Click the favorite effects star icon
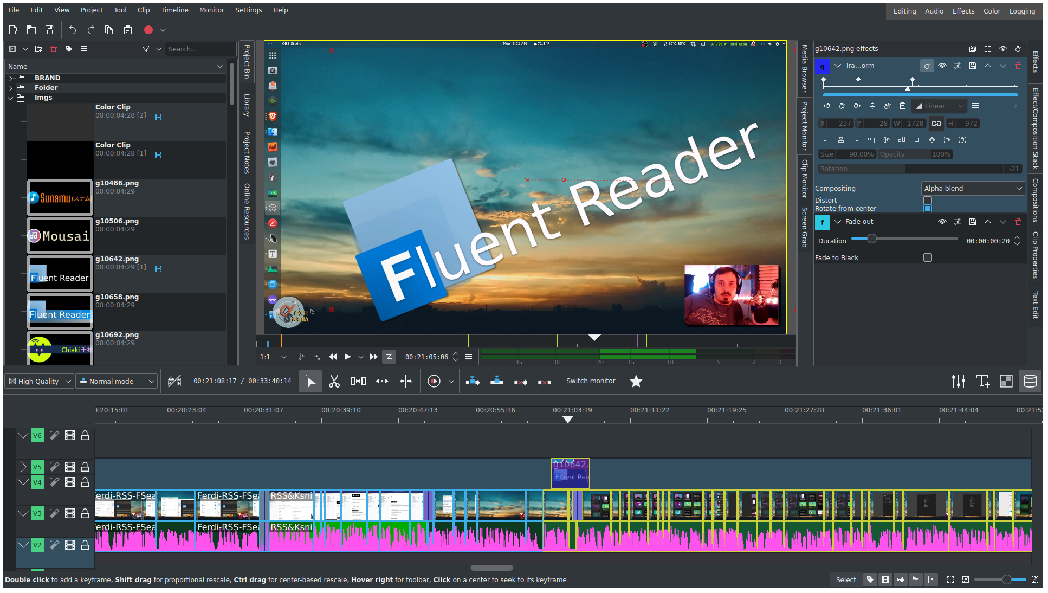This screenshot has height=593, width=1048. pos(636,382)
